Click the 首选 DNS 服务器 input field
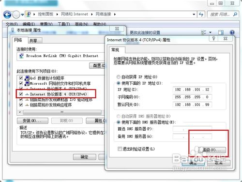The image size is (242, 182). (x=192, y=129)
